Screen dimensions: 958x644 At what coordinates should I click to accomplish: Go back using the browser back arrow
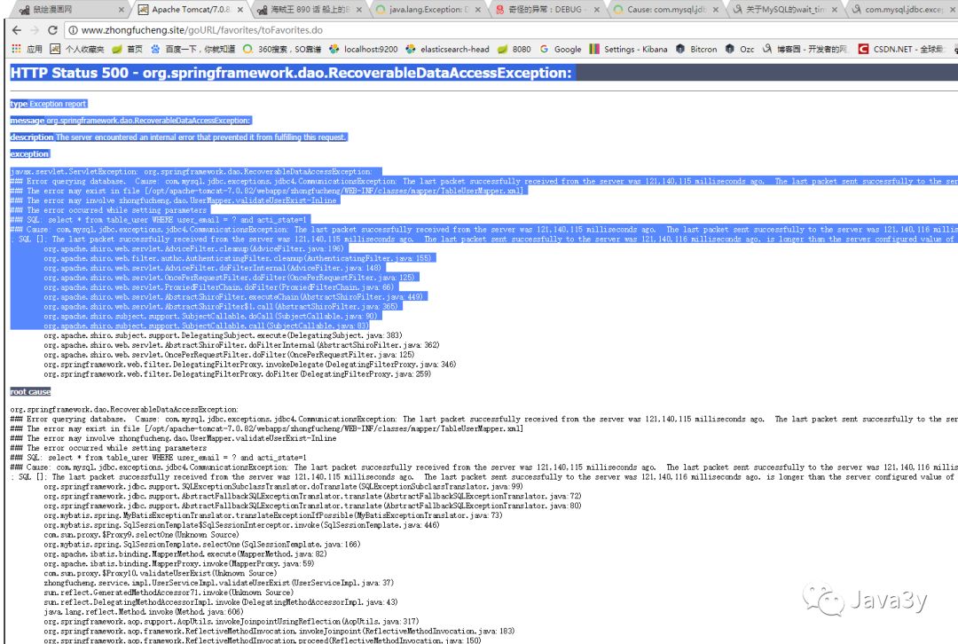[17, 30]
